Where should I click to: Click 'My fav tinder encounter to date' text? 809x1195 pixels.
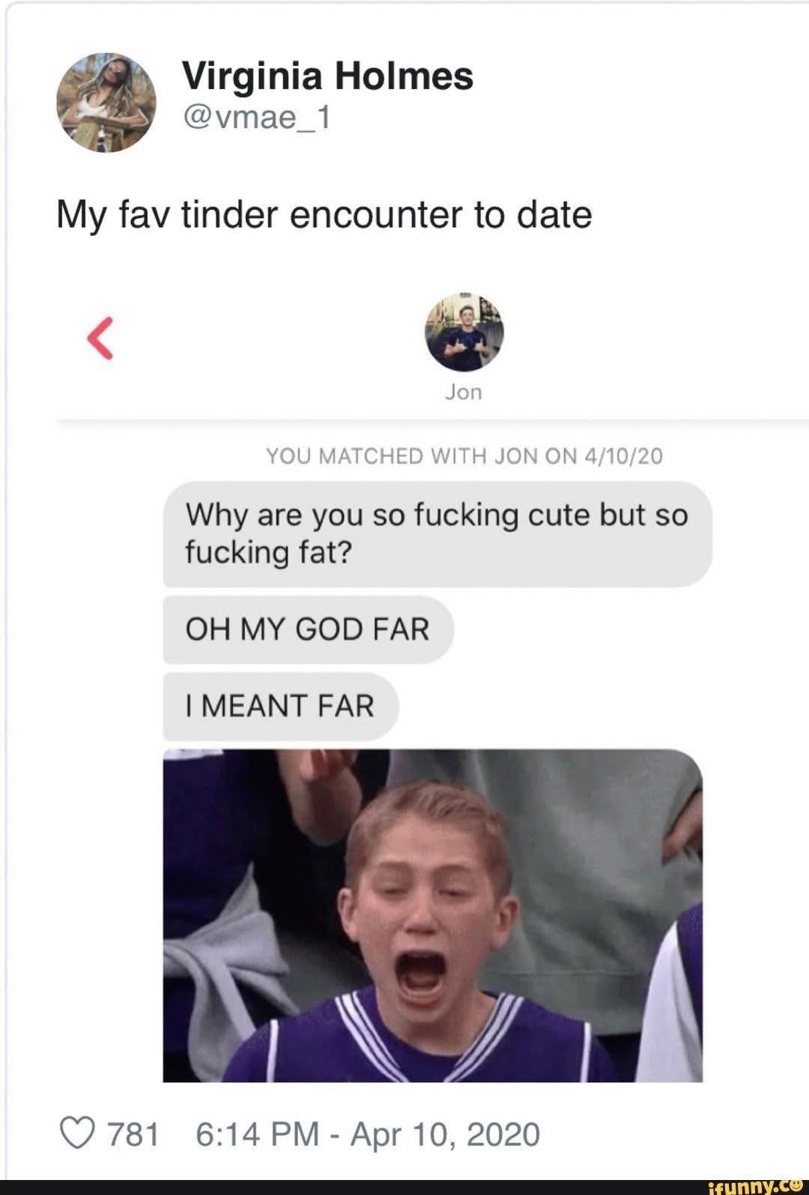click(324, 215)
